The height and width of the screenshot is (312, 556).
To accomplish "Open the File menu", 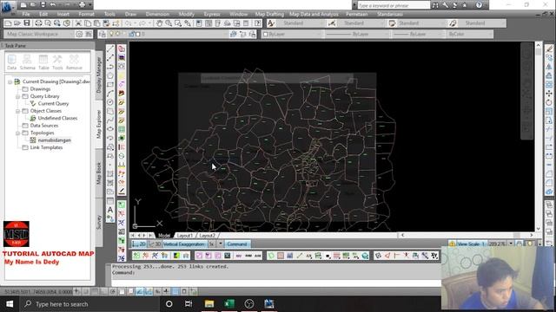I will coord(26,14).
